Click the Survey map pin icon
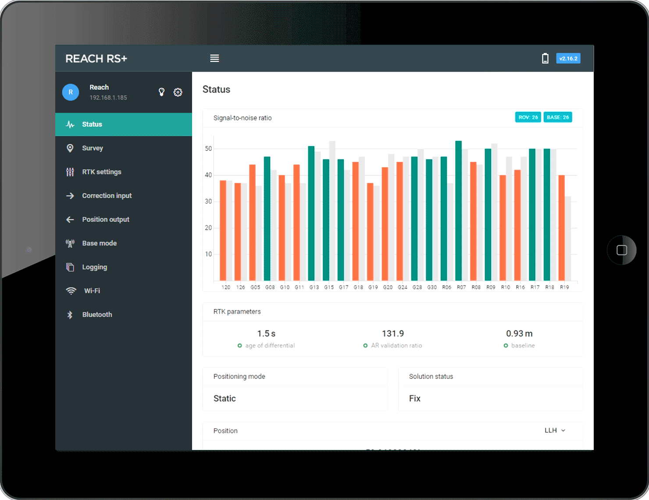649x500 pixels. coord(70,148)
